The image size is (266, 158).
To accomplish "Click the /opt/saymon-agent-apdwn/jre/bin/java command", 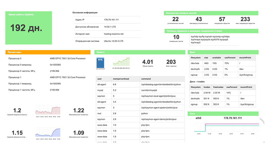I will [x=159, y=107].
